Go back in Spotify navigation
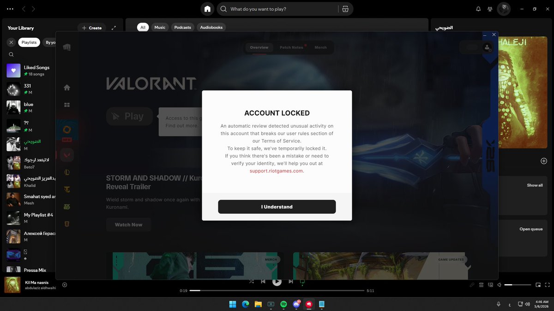554x311 pixels. [x=24, y=9]
